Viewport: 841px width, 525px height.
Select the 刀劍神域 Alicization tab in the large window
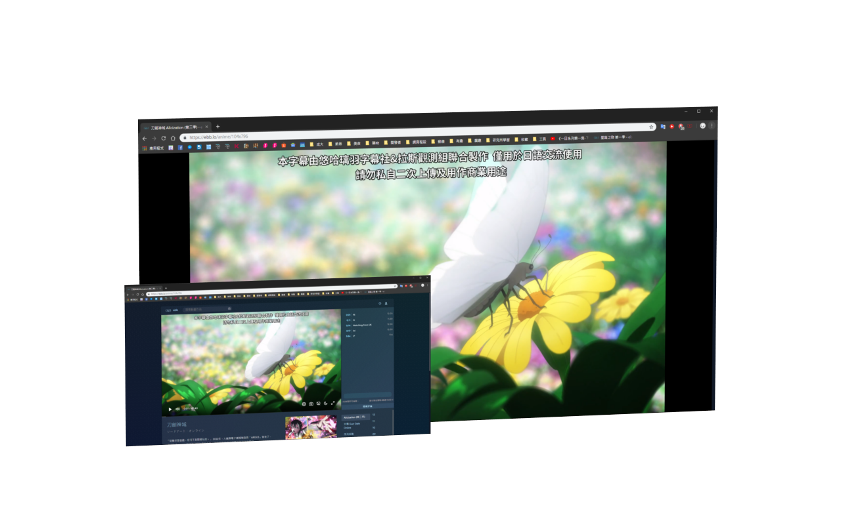pos(175,127)
